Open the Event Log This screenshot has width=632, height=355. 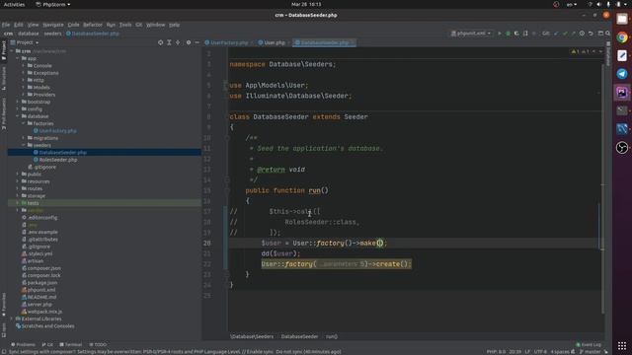tap(589, 344)
